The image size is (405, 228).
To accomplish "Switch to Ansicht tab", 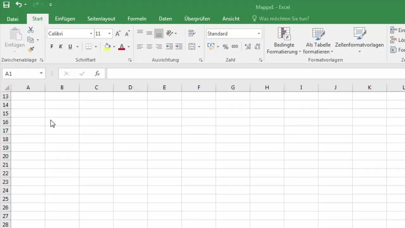I will click(231, 19).
